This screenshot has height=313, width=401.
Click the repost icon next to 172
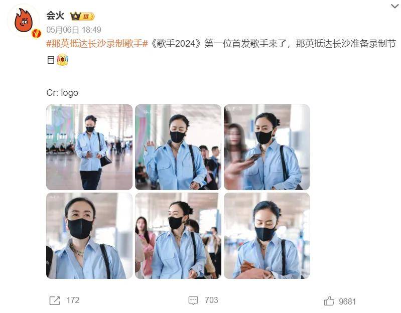(55, 300)
